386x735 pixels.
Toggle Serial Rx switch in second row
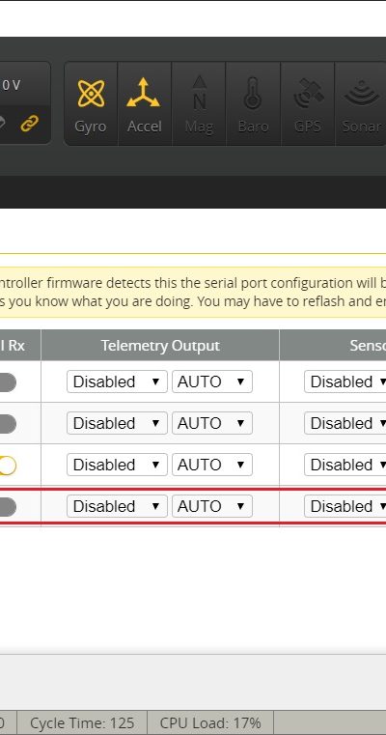[7, 424]
